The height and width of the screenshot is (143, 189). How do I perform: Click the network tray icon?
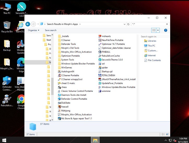tap(170, 140)
